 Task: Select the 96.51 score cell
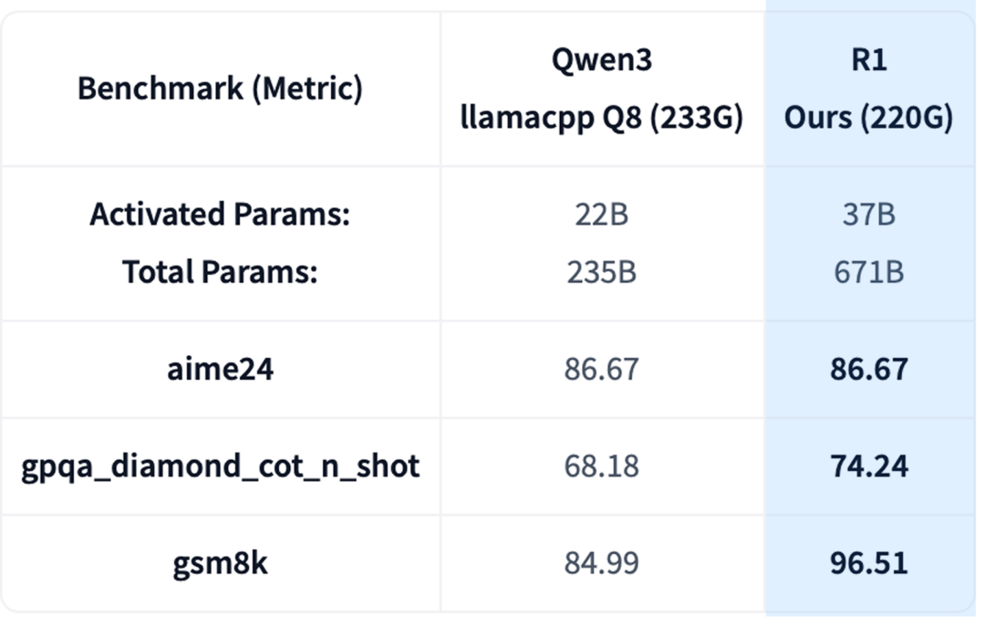pos(868,562)
